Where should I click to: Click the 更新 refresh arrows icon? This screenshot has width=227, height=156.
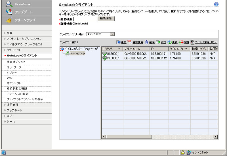[x=169, y=42]
